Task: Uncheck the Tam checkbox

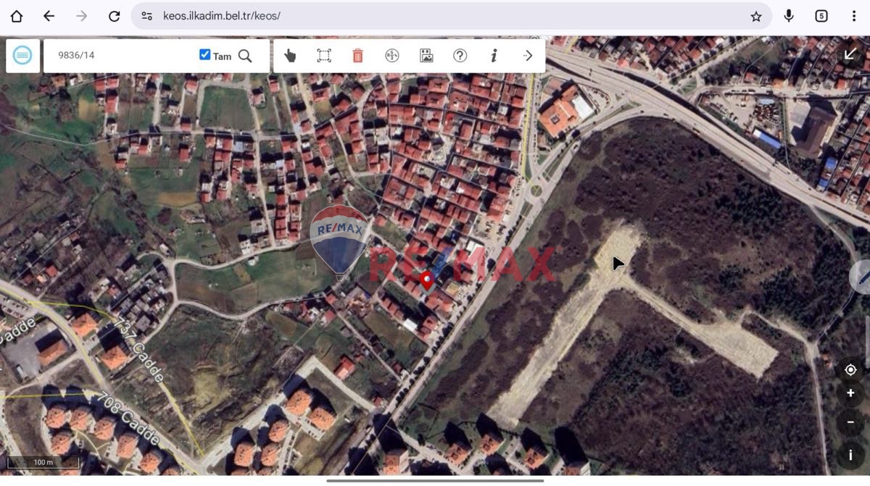Action: 205,54
